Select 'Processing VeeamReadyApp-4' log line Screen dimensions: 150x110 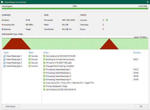58,80
